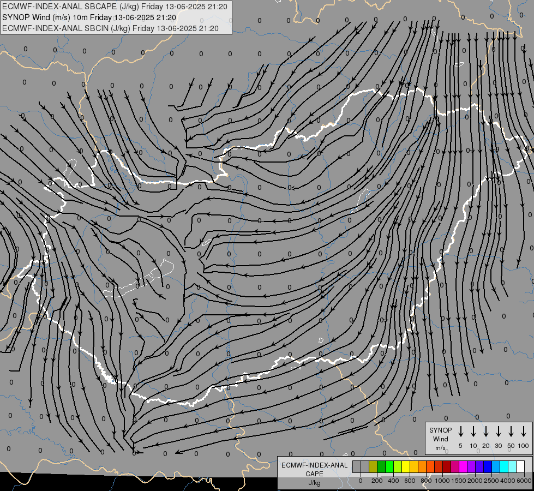Select the pink-magenta swatch left of the 1500 tick
Image resolution: width=534 pixels, height=491 pixels.
click(x=455, y=466)
